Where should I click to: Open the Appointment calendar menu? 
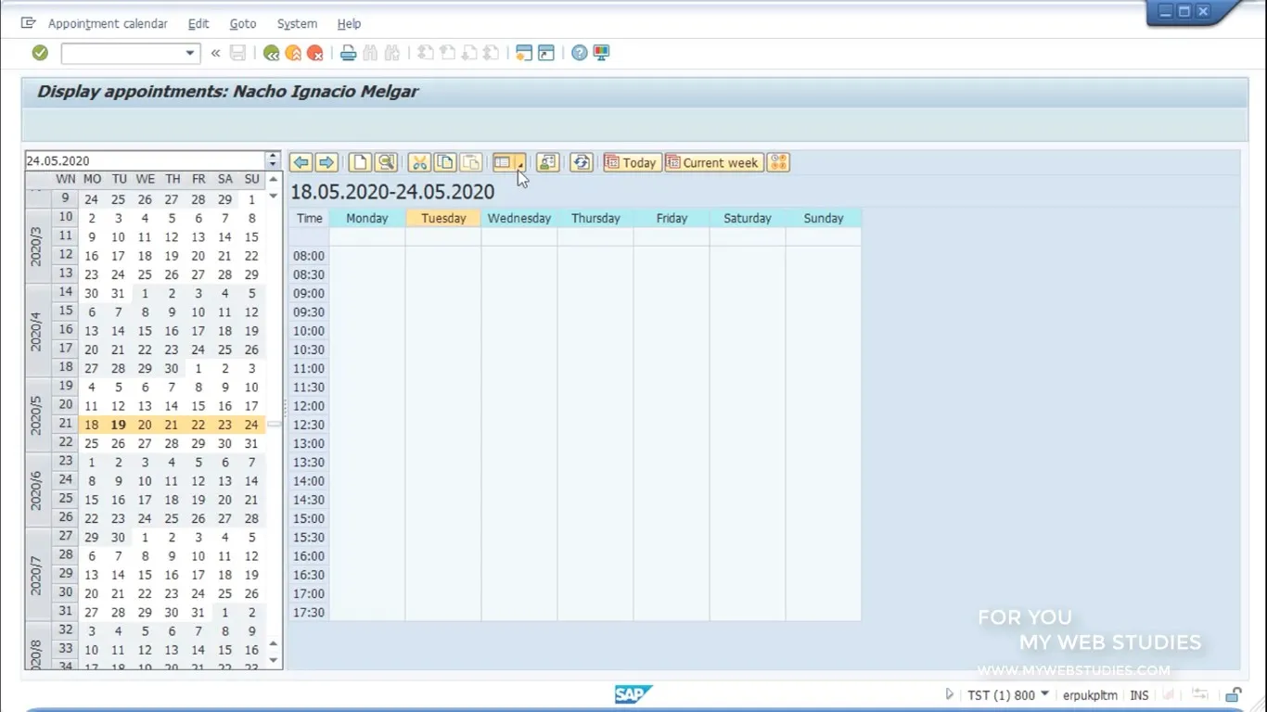point(108,23)
